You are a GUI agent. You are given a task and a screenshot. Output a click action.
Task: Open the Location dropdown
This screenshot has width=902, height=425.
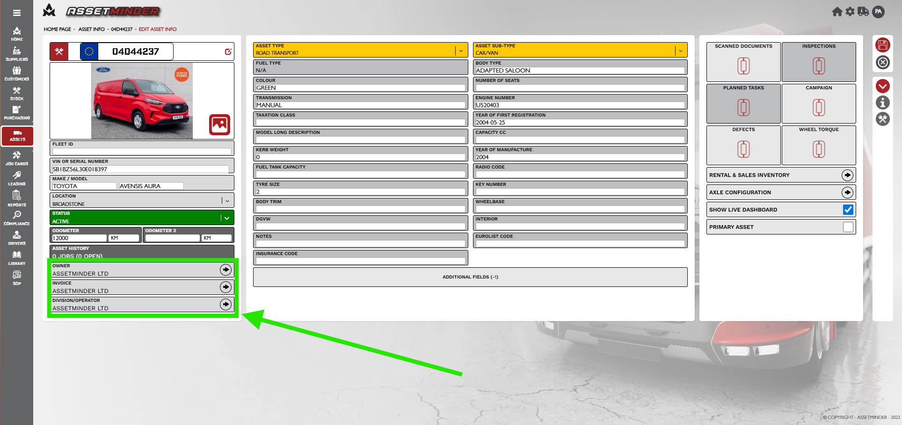tap(227, 201)
